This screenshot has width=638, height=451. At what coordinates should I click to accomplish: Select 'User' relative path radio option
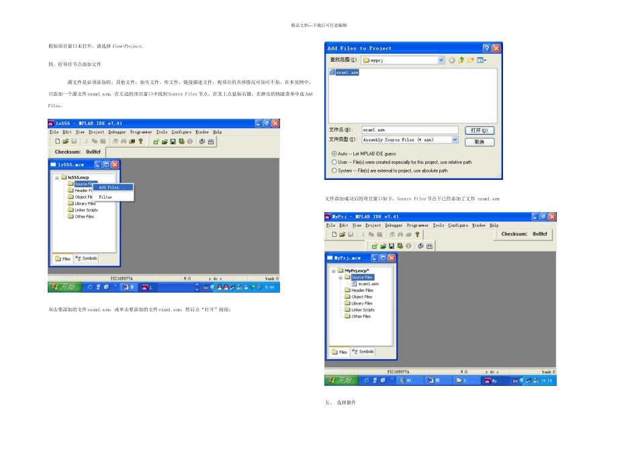point(334,162)
